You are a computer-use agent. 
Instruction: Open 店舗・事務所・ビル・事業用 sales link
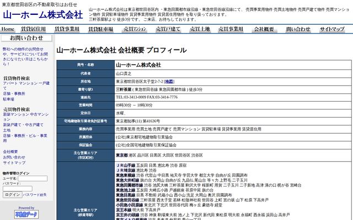coord(25,138)
